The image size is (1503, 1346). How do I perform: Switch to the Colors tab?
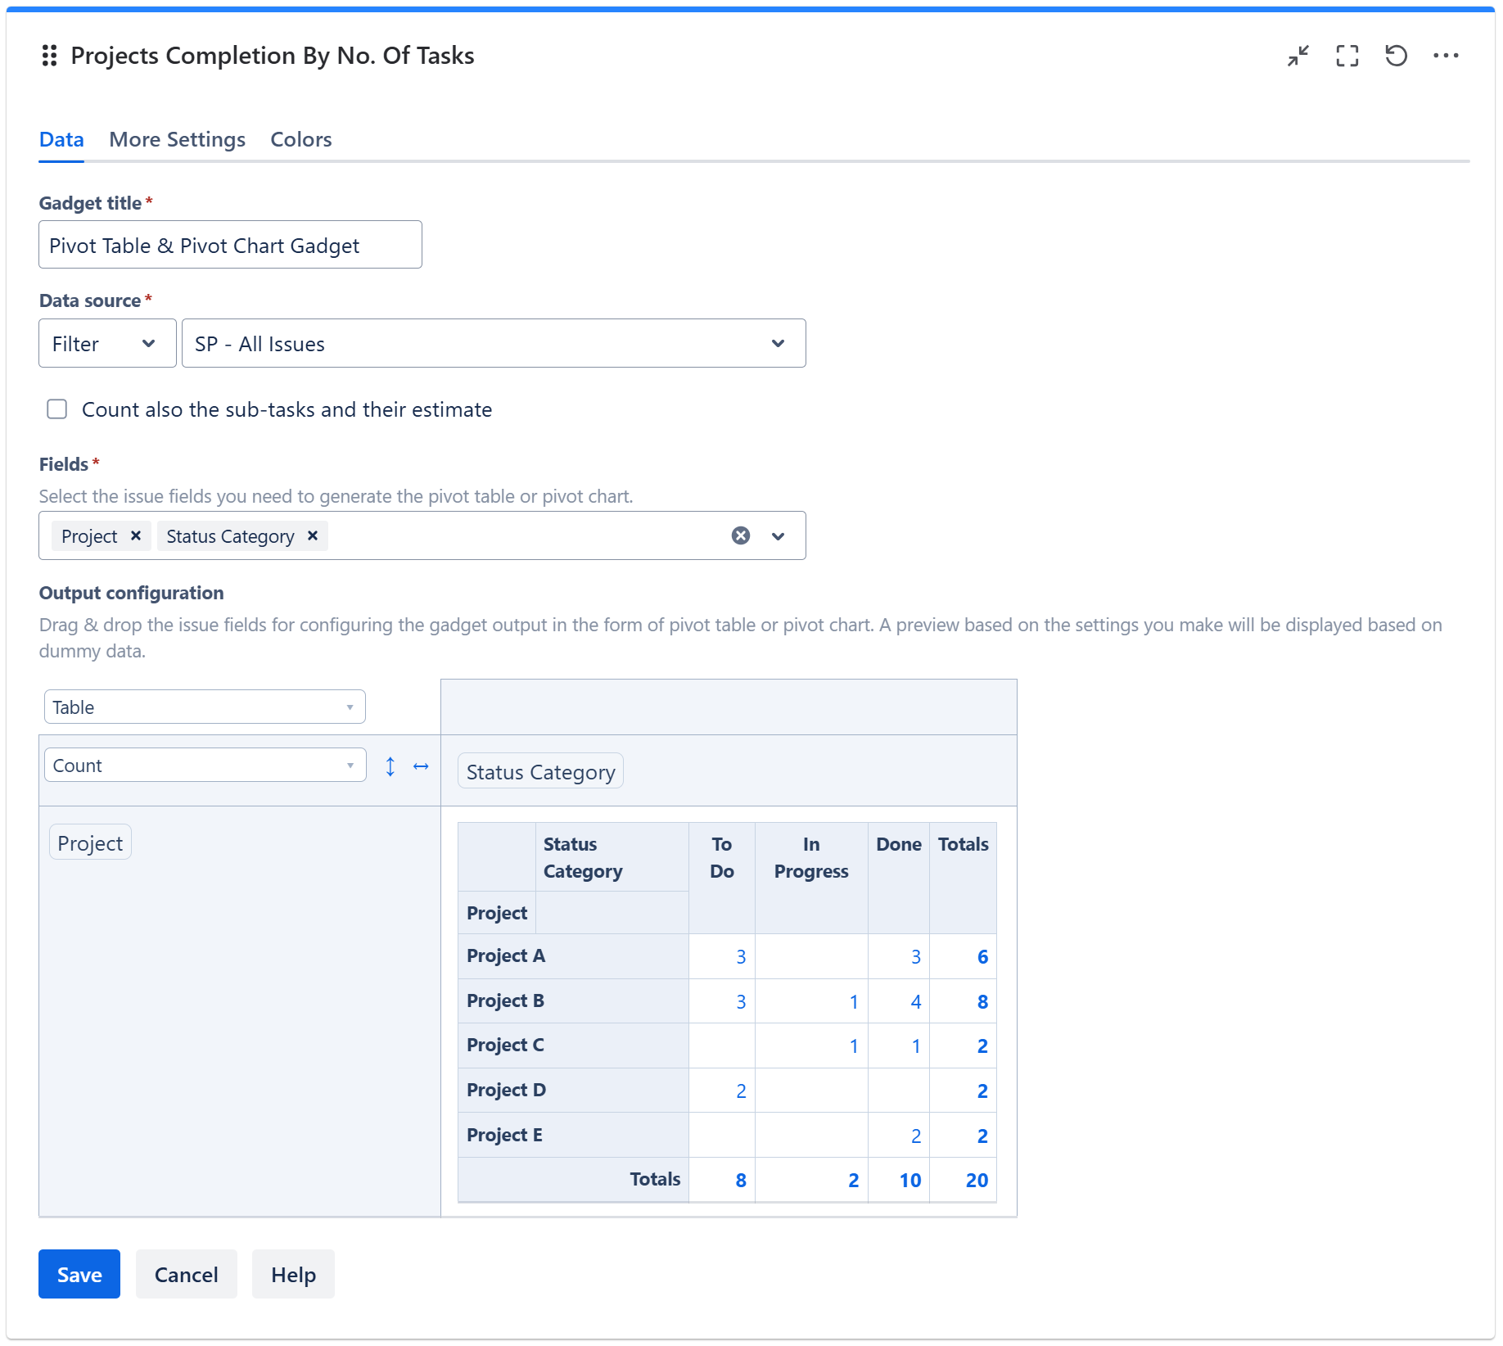[x=300, y=140]
